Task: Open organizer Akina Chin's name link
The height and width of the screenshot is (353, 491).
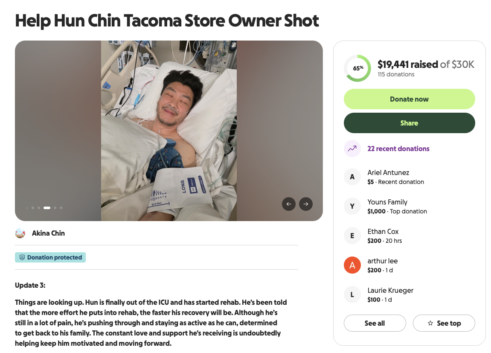Action: point(48,233)
